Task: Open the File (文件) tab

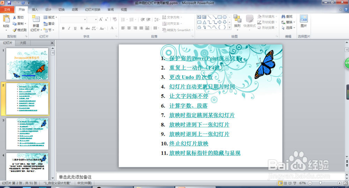Action: (7, 9)
